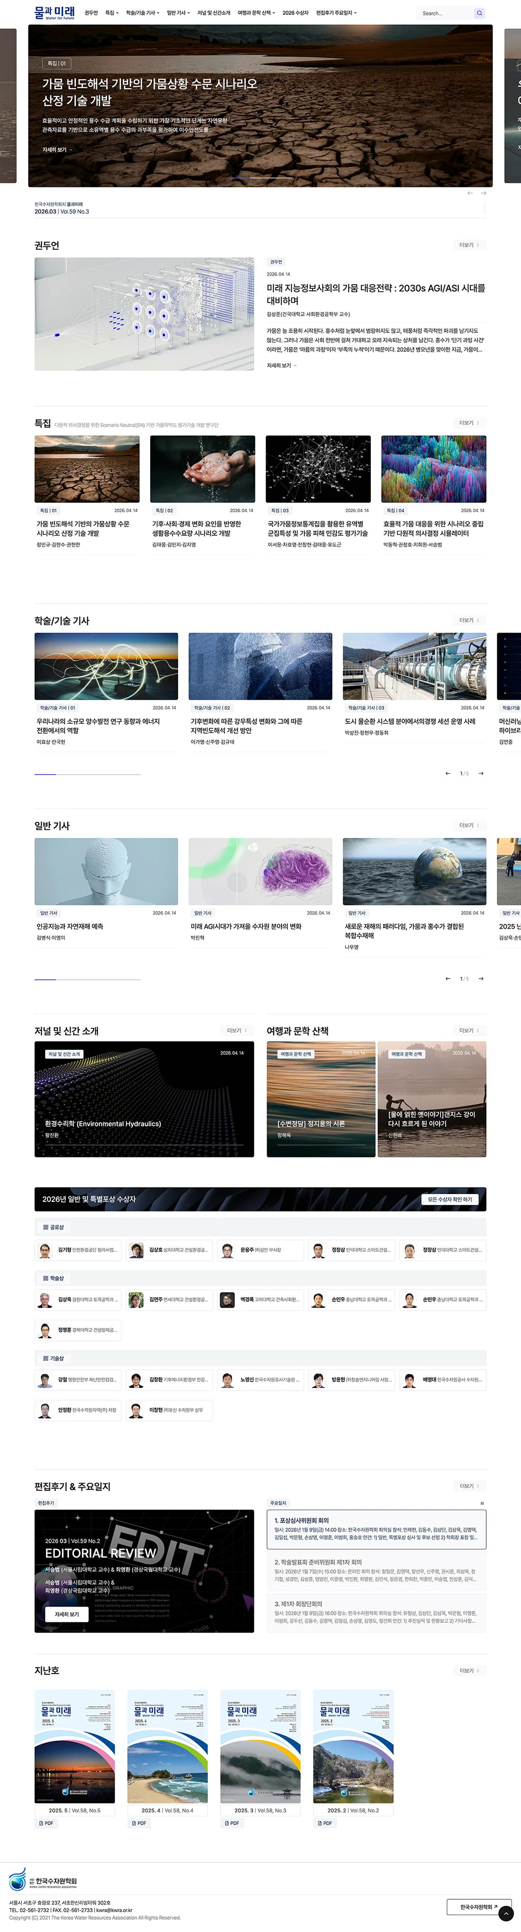Download PDF for 2025. 2 Vol.58 No.2
Viewport: 521px width, 1932px height.
[324, 1822]
